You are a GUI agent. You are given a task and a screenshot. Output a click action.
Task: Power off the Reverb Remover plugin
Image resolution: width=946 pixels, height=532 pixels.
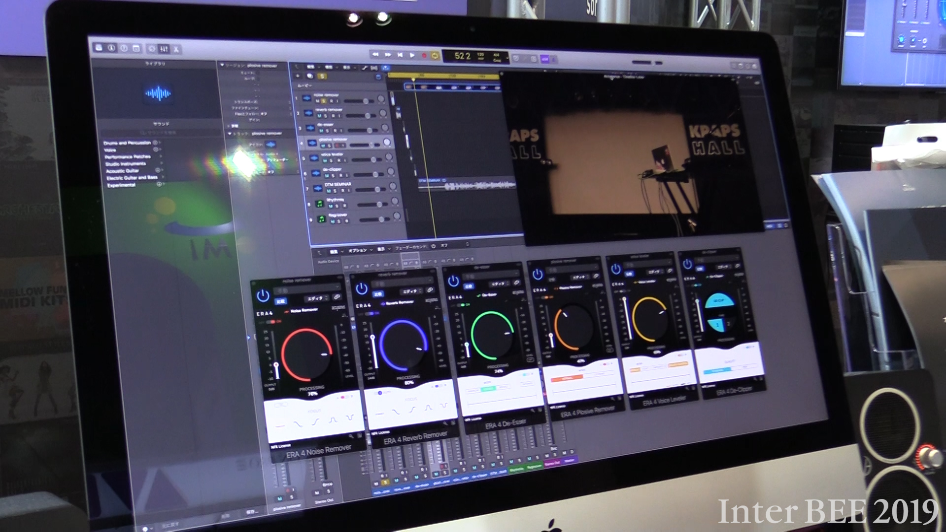[362, 288]
